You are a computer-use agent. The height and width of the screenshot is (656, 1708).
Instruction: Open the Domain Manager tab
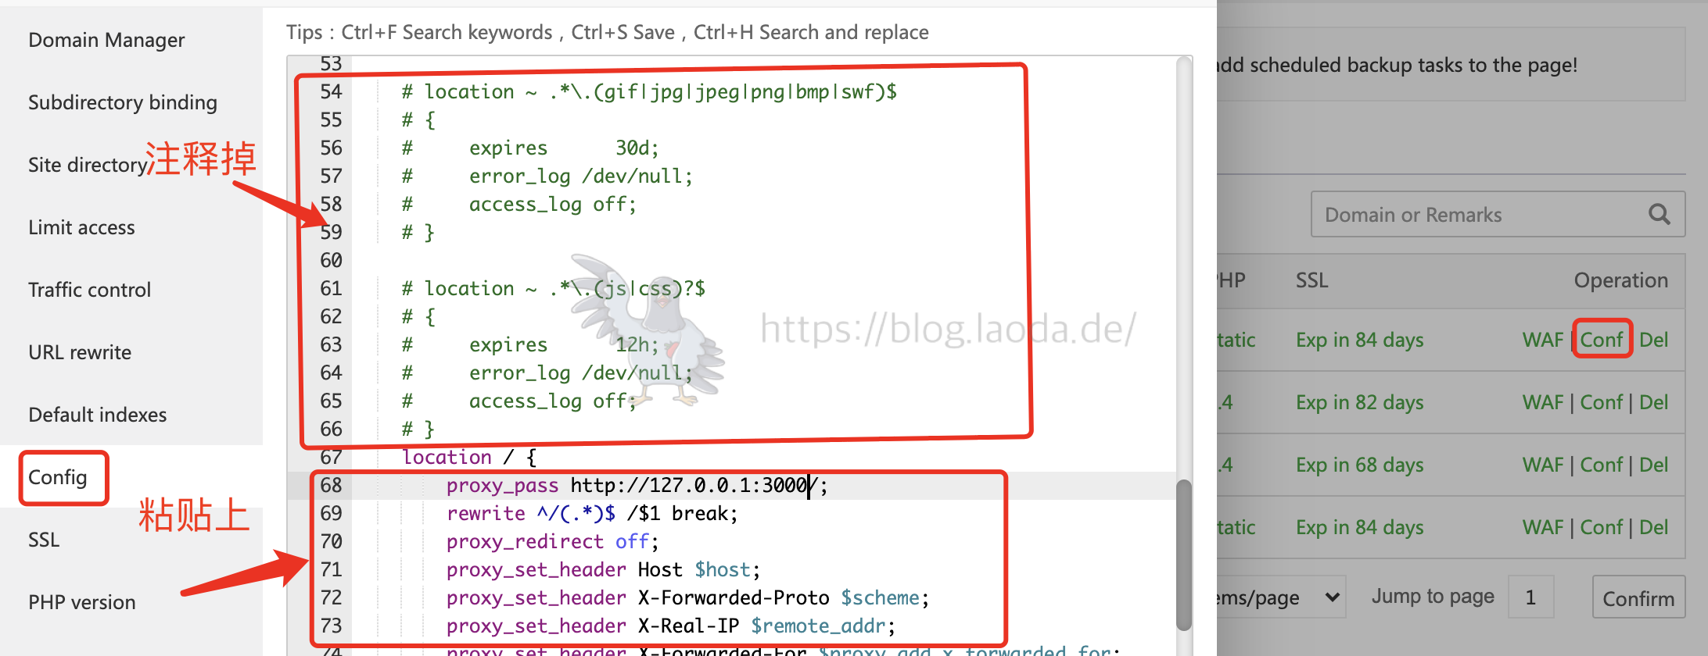tap(106, 40)
